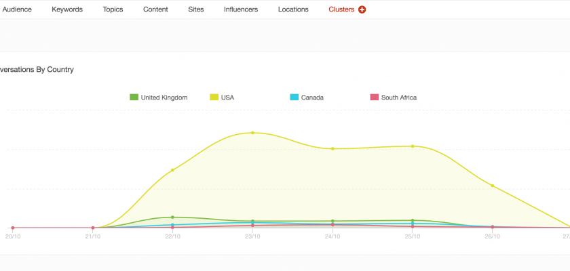Toggle the United Kingdom legend label
This screenshot has width=570, height=271.
(164, 98)
